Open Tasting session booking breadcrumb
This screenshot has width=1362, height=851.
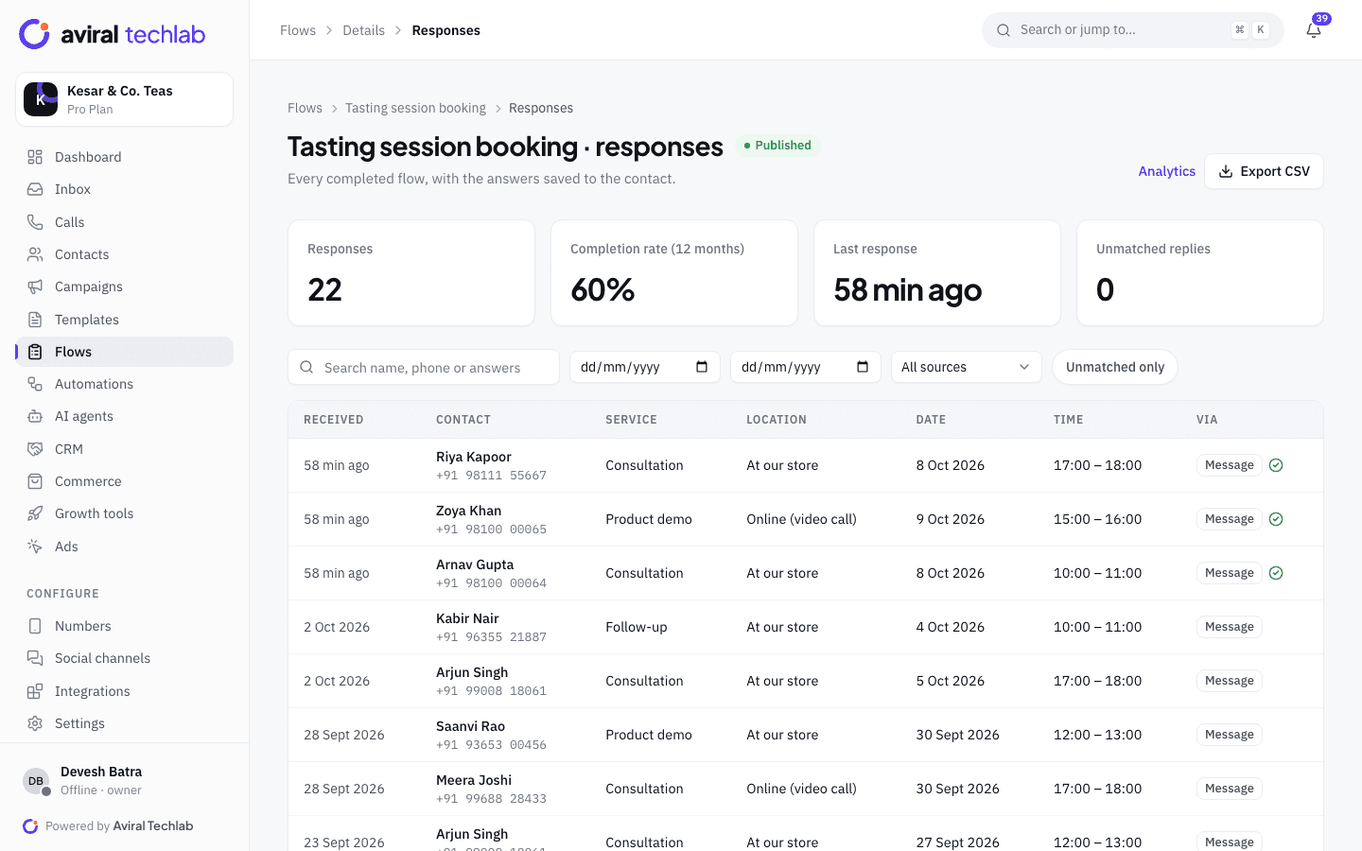tap(415, 108)
